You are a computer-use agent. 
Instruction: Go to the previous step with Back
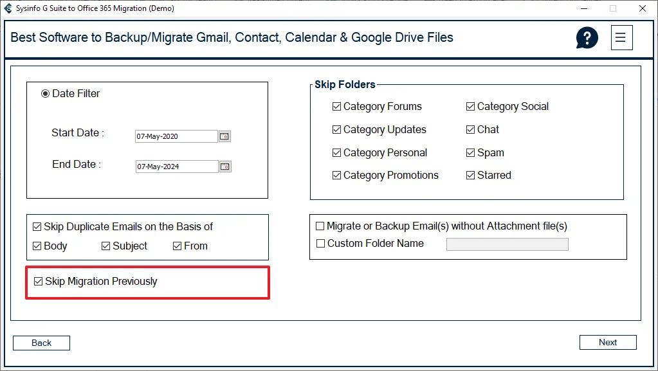(x=42, y=343)
